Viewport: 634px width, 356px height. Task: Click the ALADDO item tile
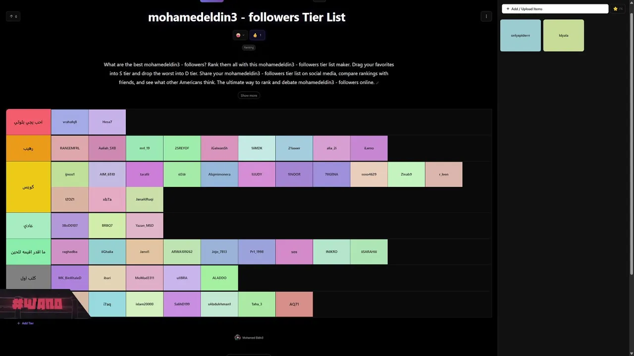[219, 278]
